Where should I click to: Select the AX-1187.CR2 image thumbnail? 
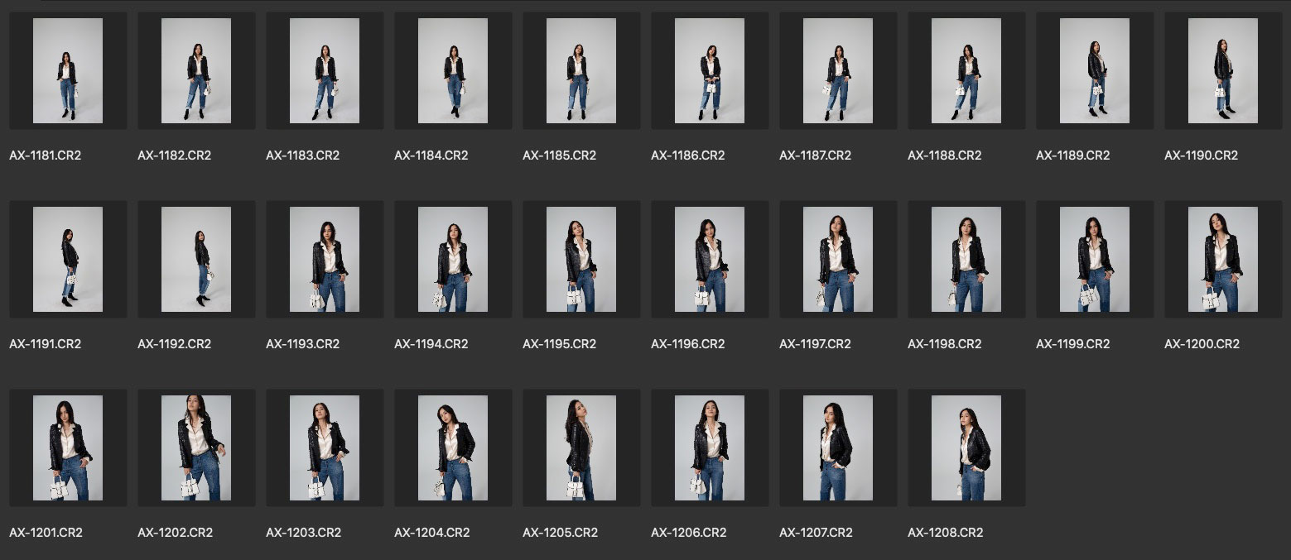coord(838,71)
